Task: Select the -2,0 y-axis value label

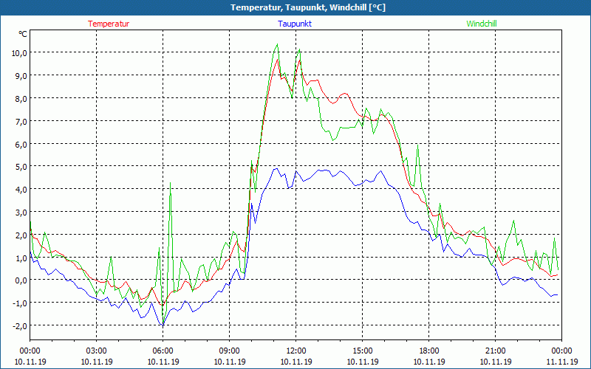Action: click(18, 325)
